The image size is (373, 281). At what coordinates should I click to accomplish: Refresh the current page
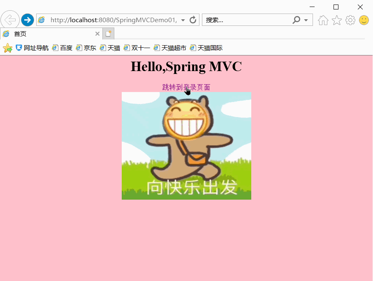click(x=192, y=20)
